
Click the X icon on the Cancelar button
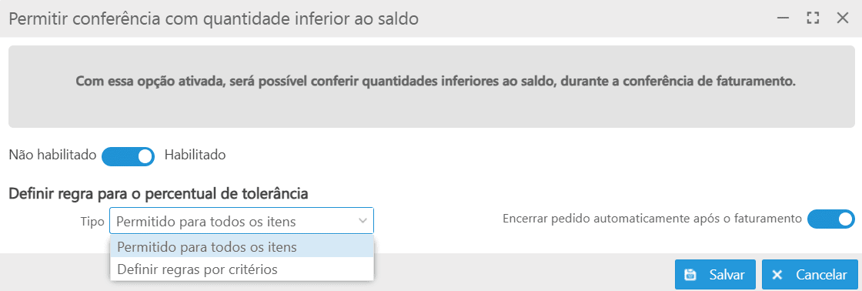tap(777, 275)
